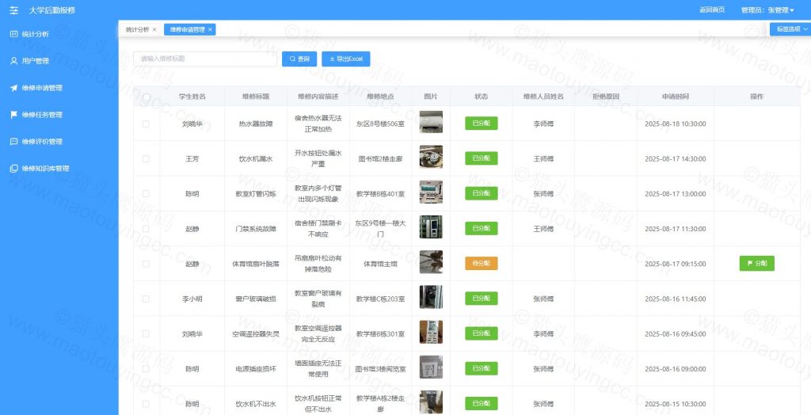811x415 pixels.
Task: Select the 2025-08-17 09:15:00 time cell
Action: (675, 264)
